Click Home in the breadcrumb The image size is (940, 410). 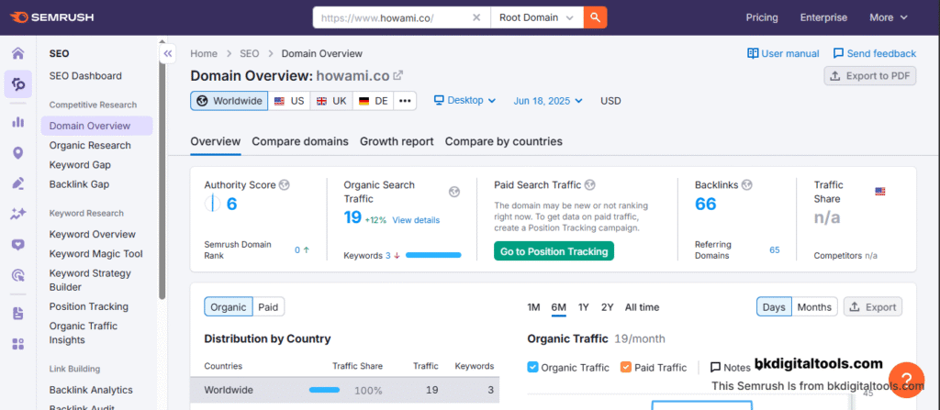204,53
